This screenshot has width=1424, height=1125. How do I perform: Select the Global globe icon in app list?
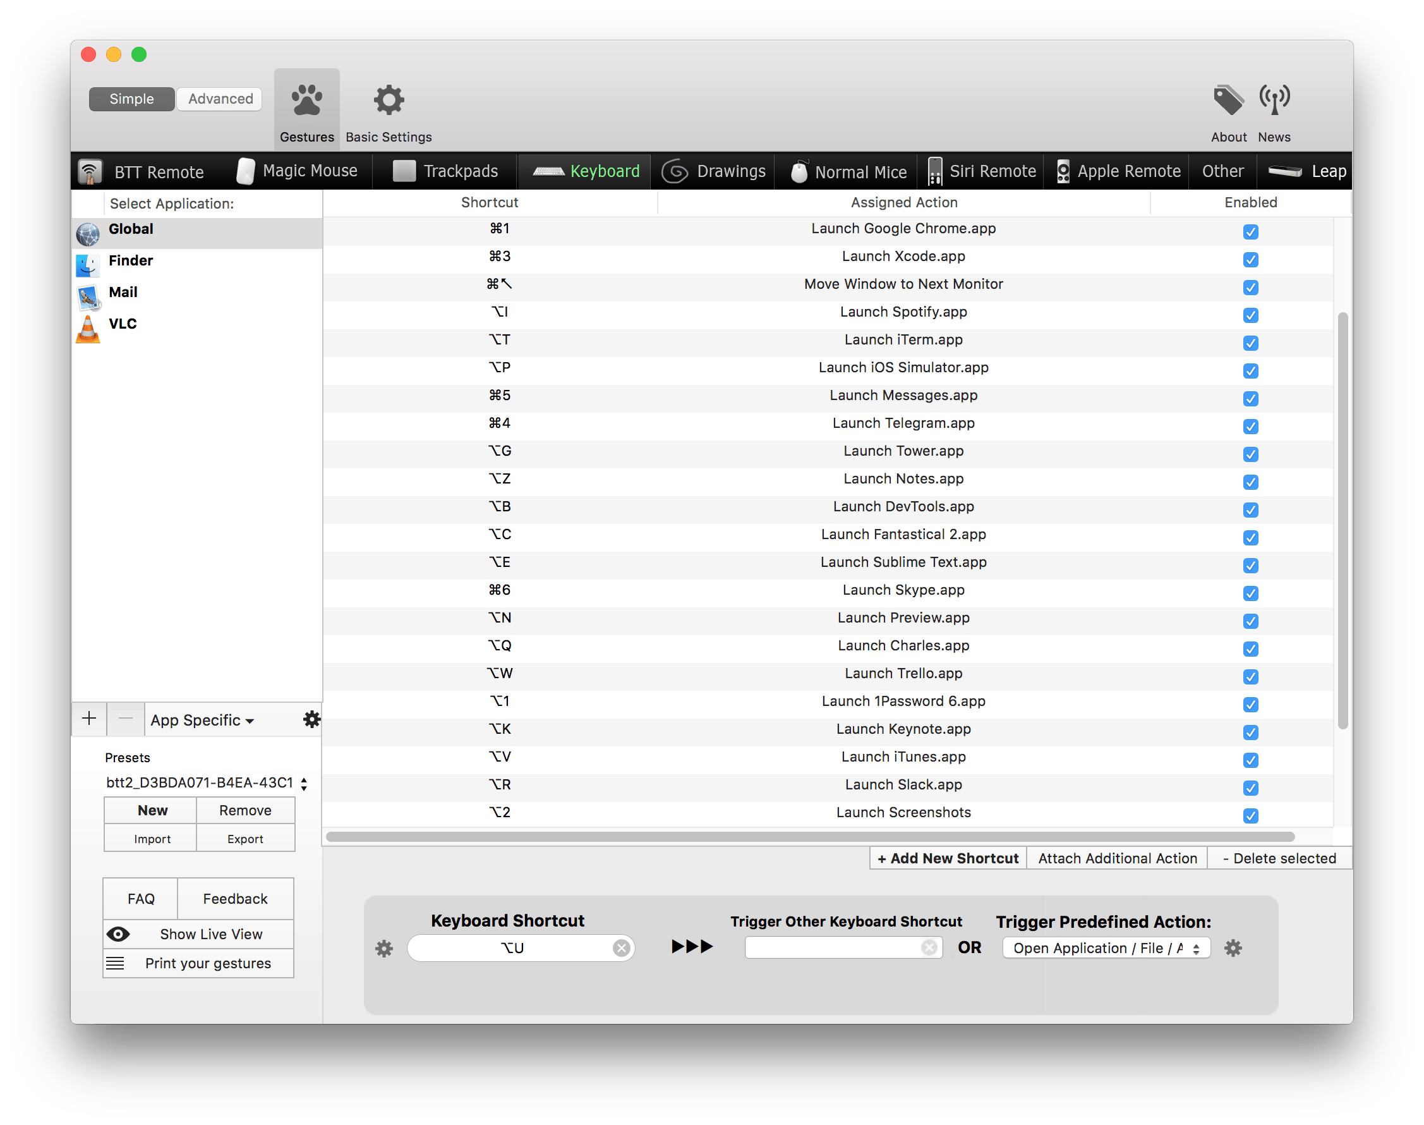[x=88, y=233]
